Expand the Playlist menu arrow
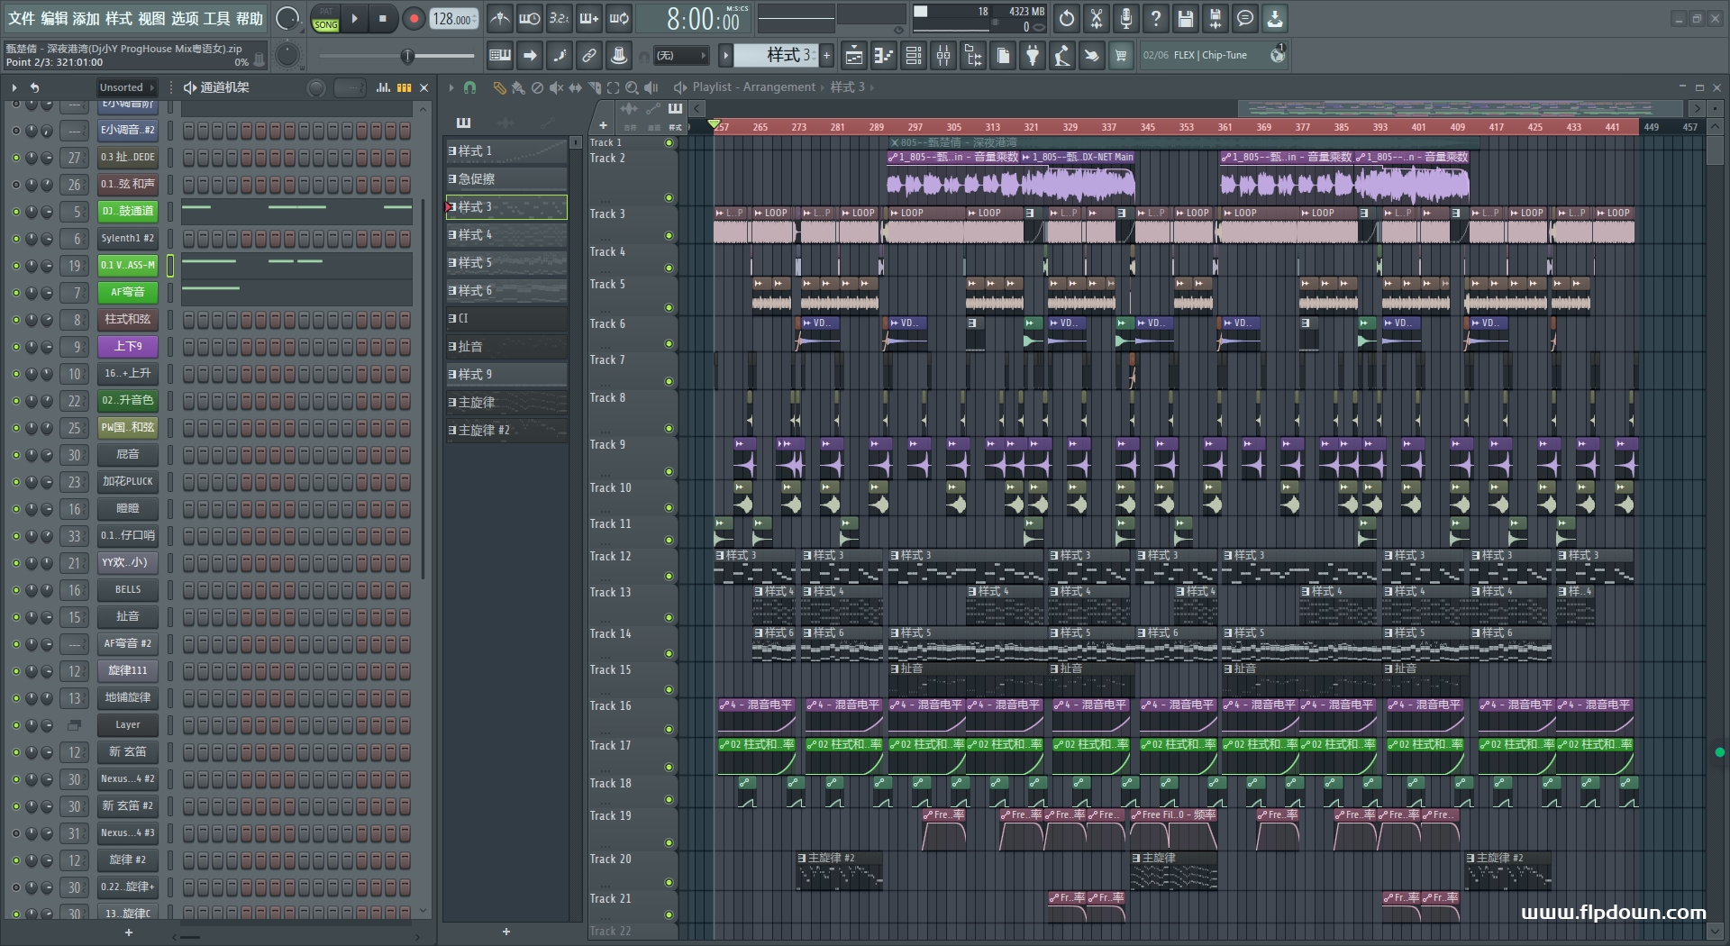Image resolution: width=1730 pixels, height=946 pixels. (451, 87)
